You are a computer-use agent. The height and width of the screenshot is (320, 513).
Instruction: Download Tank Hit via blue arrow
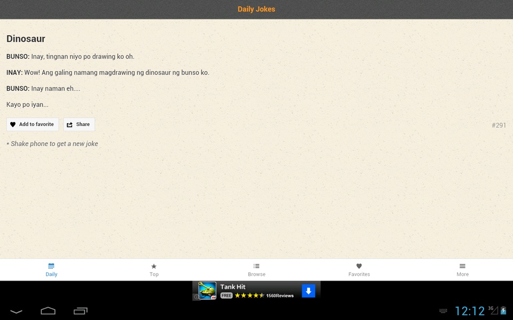[308, 291]
